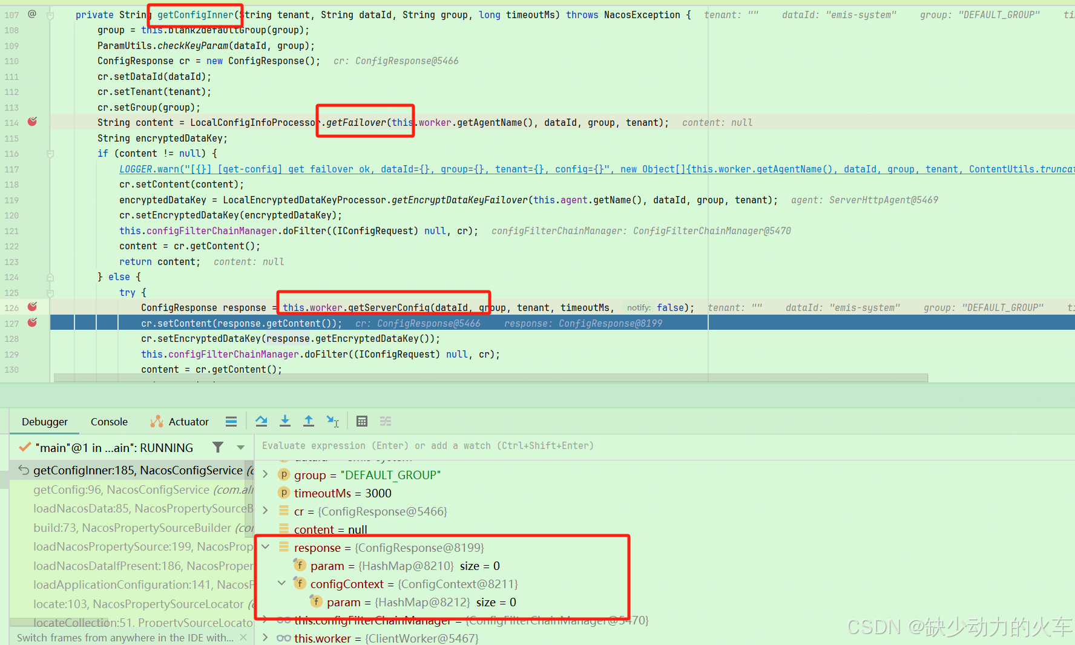Click the inline hint 'cr: ConfigResponse@5466' on line 110
The width and height of the screenshot is (1075, 645).
pos(396,61)
